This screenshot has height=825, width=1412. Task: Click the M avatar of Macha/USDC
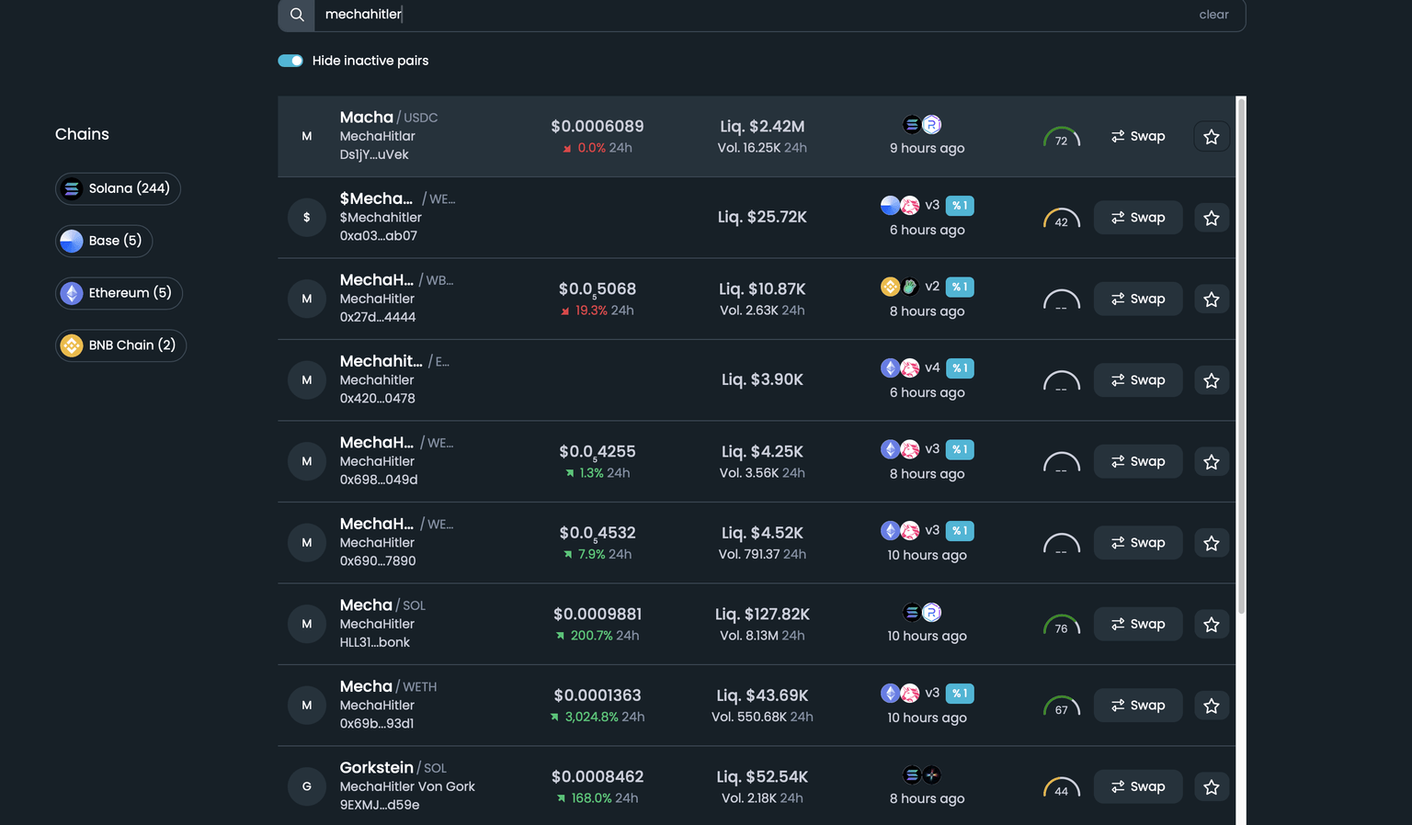point(307,137)
